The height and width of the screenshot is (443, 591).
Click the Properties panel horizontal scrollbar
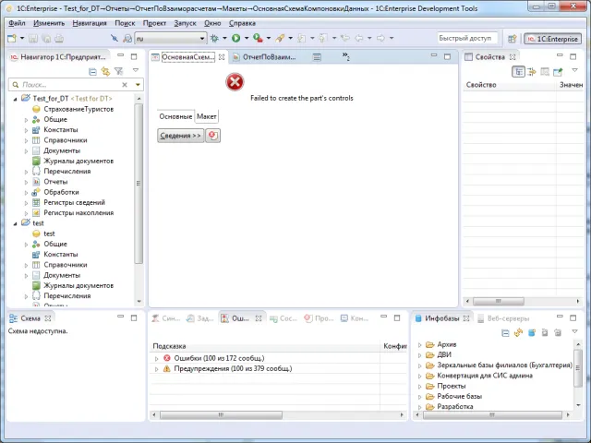499,302
